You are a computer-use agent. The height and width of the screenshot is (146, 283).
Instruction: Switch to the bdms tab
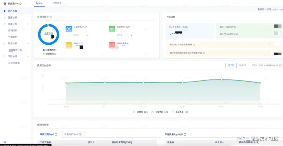pyautogui.click(x=39, y=3)
